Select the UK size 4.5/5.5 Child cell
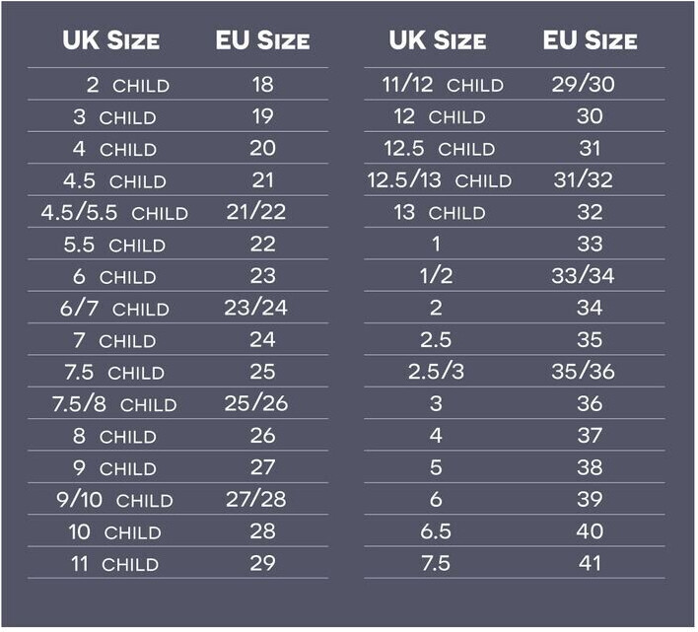Screen dimensions: 698x632 [x=114, y=213]
